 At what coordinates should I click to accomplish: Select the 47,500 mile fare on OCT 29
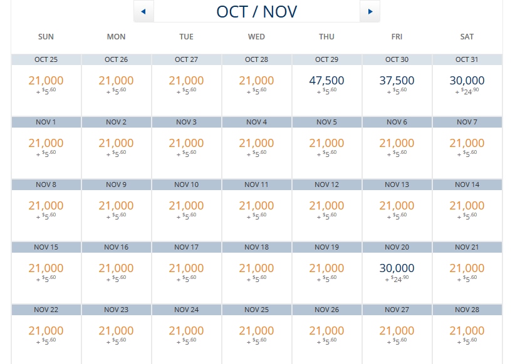pos(326,84)
